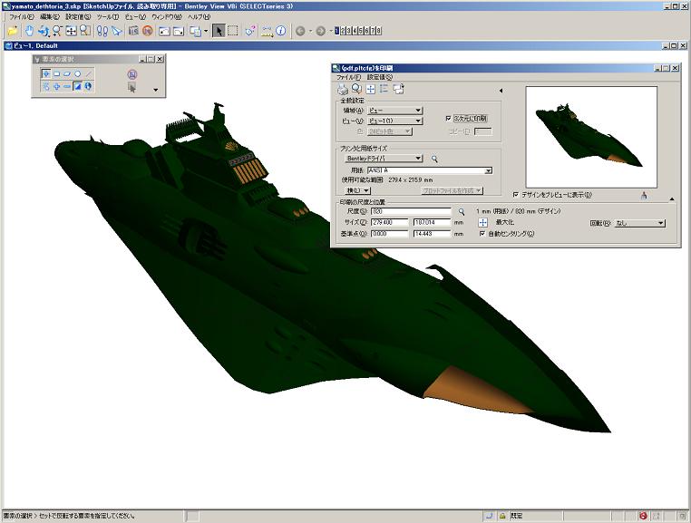The image size is (691, 523).
Task: Open the 横 orientation dropdown
Action: pyautogui.click(x=357, y=190)
